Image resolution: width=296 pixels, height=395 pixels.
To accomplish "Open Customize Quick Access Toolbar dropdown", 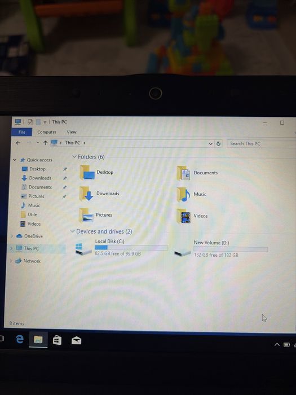I will tap(45, 122).
